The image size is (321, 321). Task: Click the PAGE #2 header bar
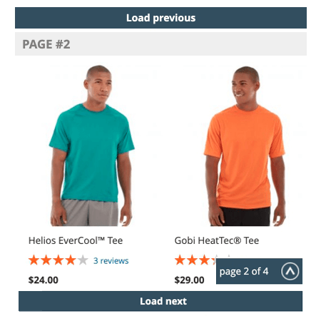(160, 44)
